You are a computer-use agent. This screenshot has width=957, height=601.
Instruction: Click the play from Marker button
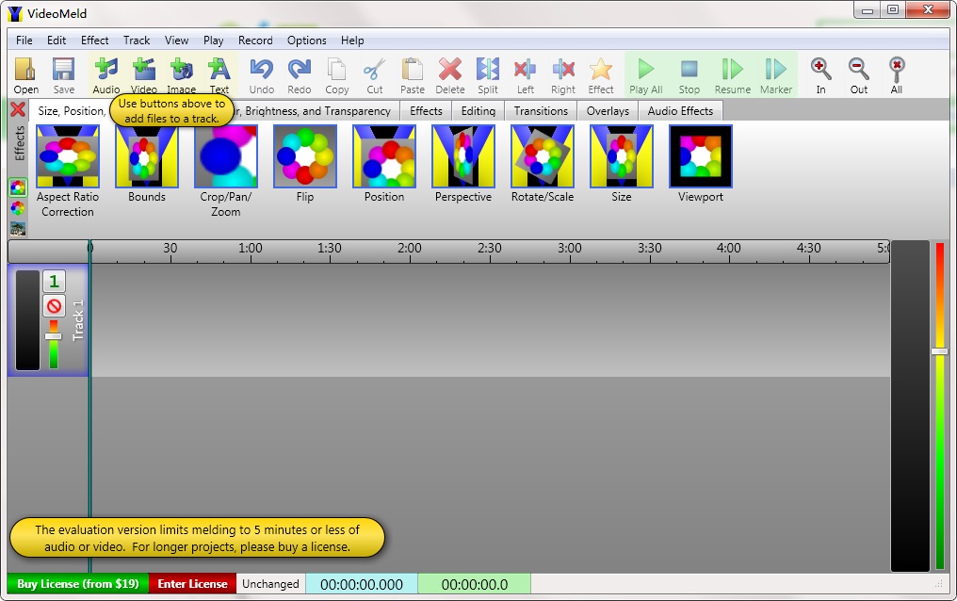[x=776, y=75]
